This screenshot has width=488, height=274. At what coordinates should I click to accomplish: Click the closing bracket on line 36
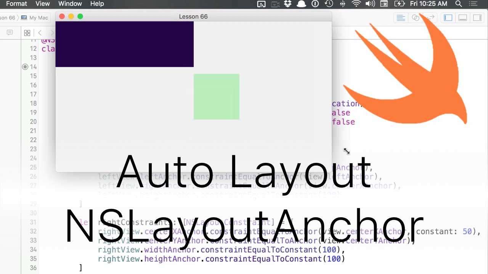tap(80, 268)
